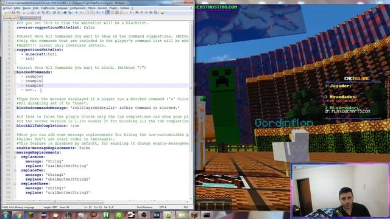Click the 'blockAllTabCompletions: true' line
390x219 pixels.
[x=48, y=126]
